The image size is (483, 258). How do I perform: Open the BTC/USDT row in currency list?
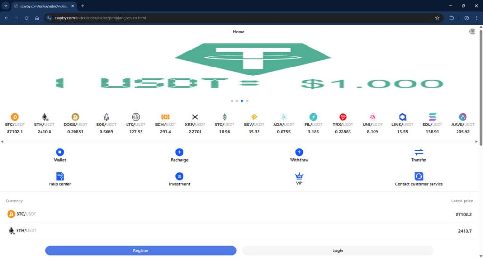tap(239, 214)
